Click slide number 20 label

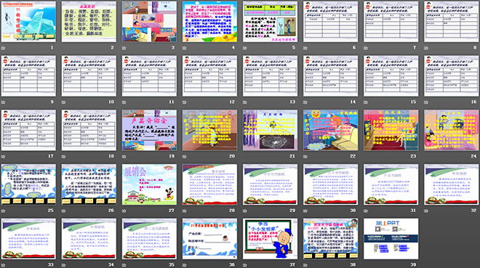pos(232,156)
